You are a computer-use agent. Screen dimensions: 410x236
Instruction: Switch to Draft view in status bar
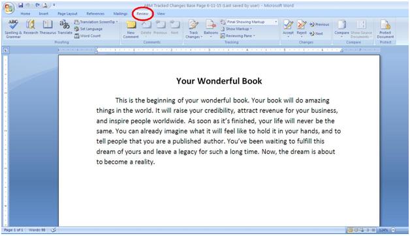[373, 230]
